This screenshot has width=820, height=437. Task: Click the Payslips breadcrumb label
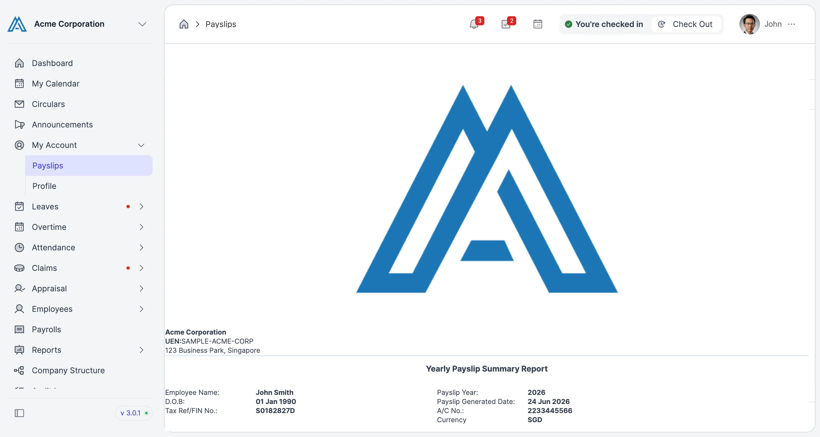[221, 24]
